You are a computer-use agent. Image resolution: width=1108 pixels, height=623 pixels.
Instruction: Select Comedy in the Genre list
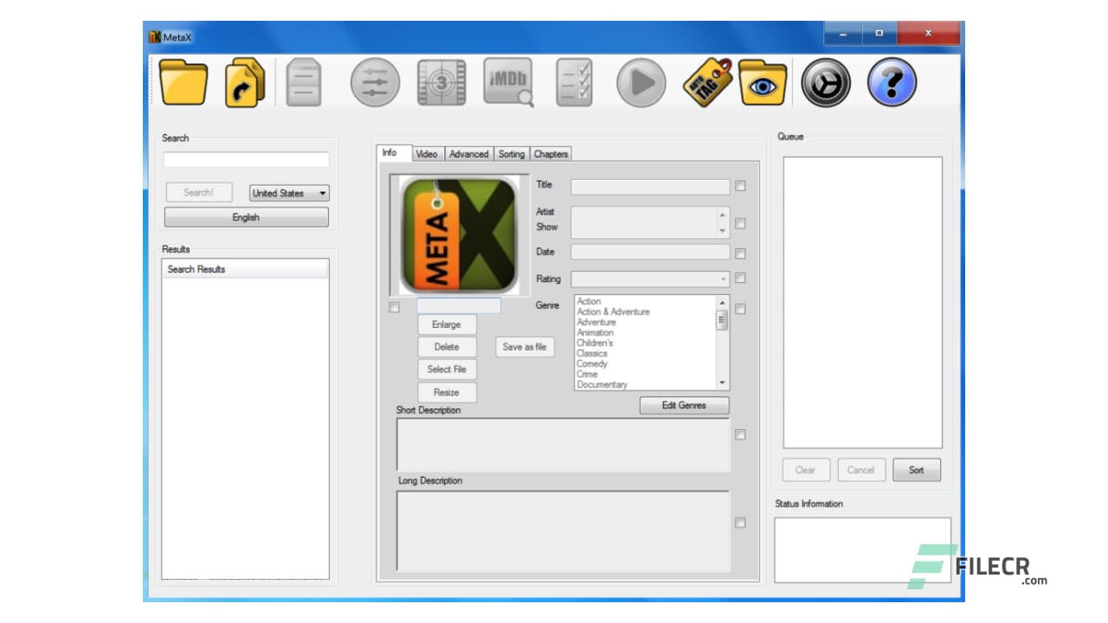[x=591, y=363]
